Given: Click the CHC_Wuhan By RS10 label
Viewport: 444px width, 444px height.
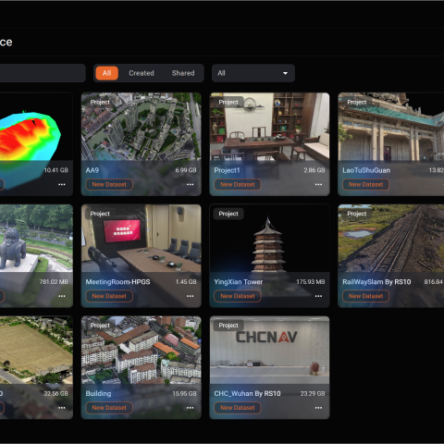Looking at the screenshot, I should (x=247, y=393).
